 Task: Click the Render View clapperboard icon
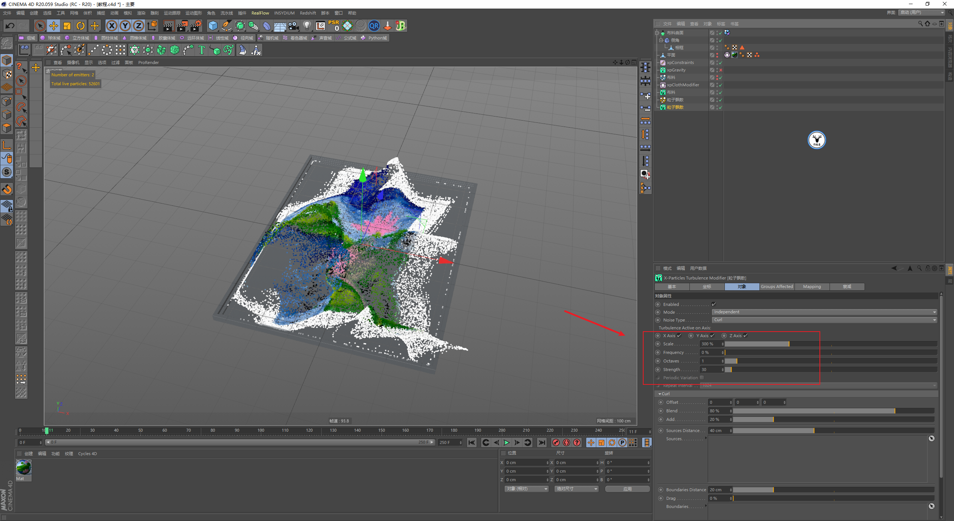168,26
